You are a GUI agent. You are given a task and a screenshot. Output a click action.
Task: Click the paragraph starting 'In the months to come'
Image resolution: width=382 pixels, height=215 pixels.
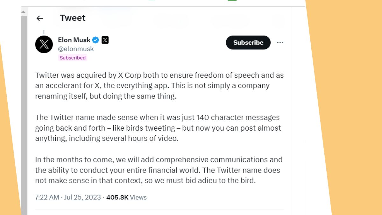(x=159, y=170)
